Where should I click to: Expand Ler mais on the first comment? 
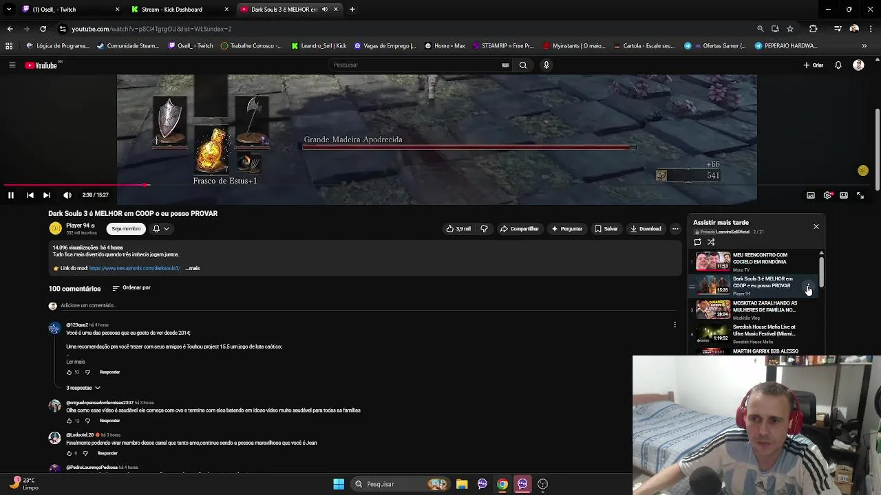point(76,362)
